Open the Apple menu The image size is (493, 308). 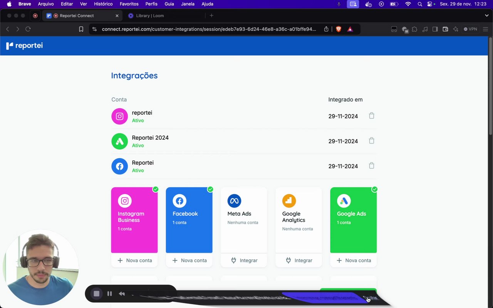tap(9, 4)
